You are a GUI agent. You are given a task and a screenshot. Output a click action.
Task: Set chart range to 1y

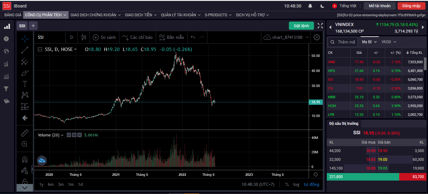point(41,184)
